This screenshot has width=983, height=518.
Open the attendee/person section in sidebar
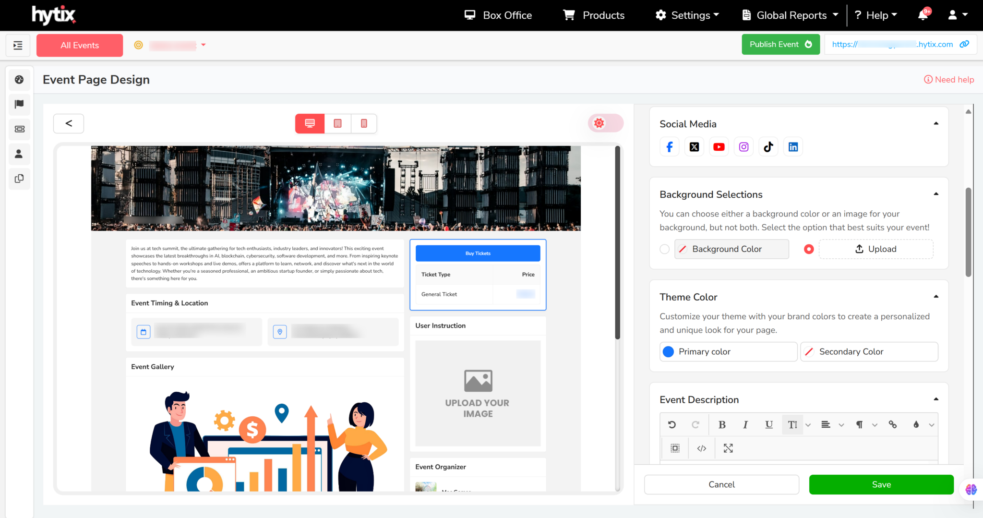20,154
